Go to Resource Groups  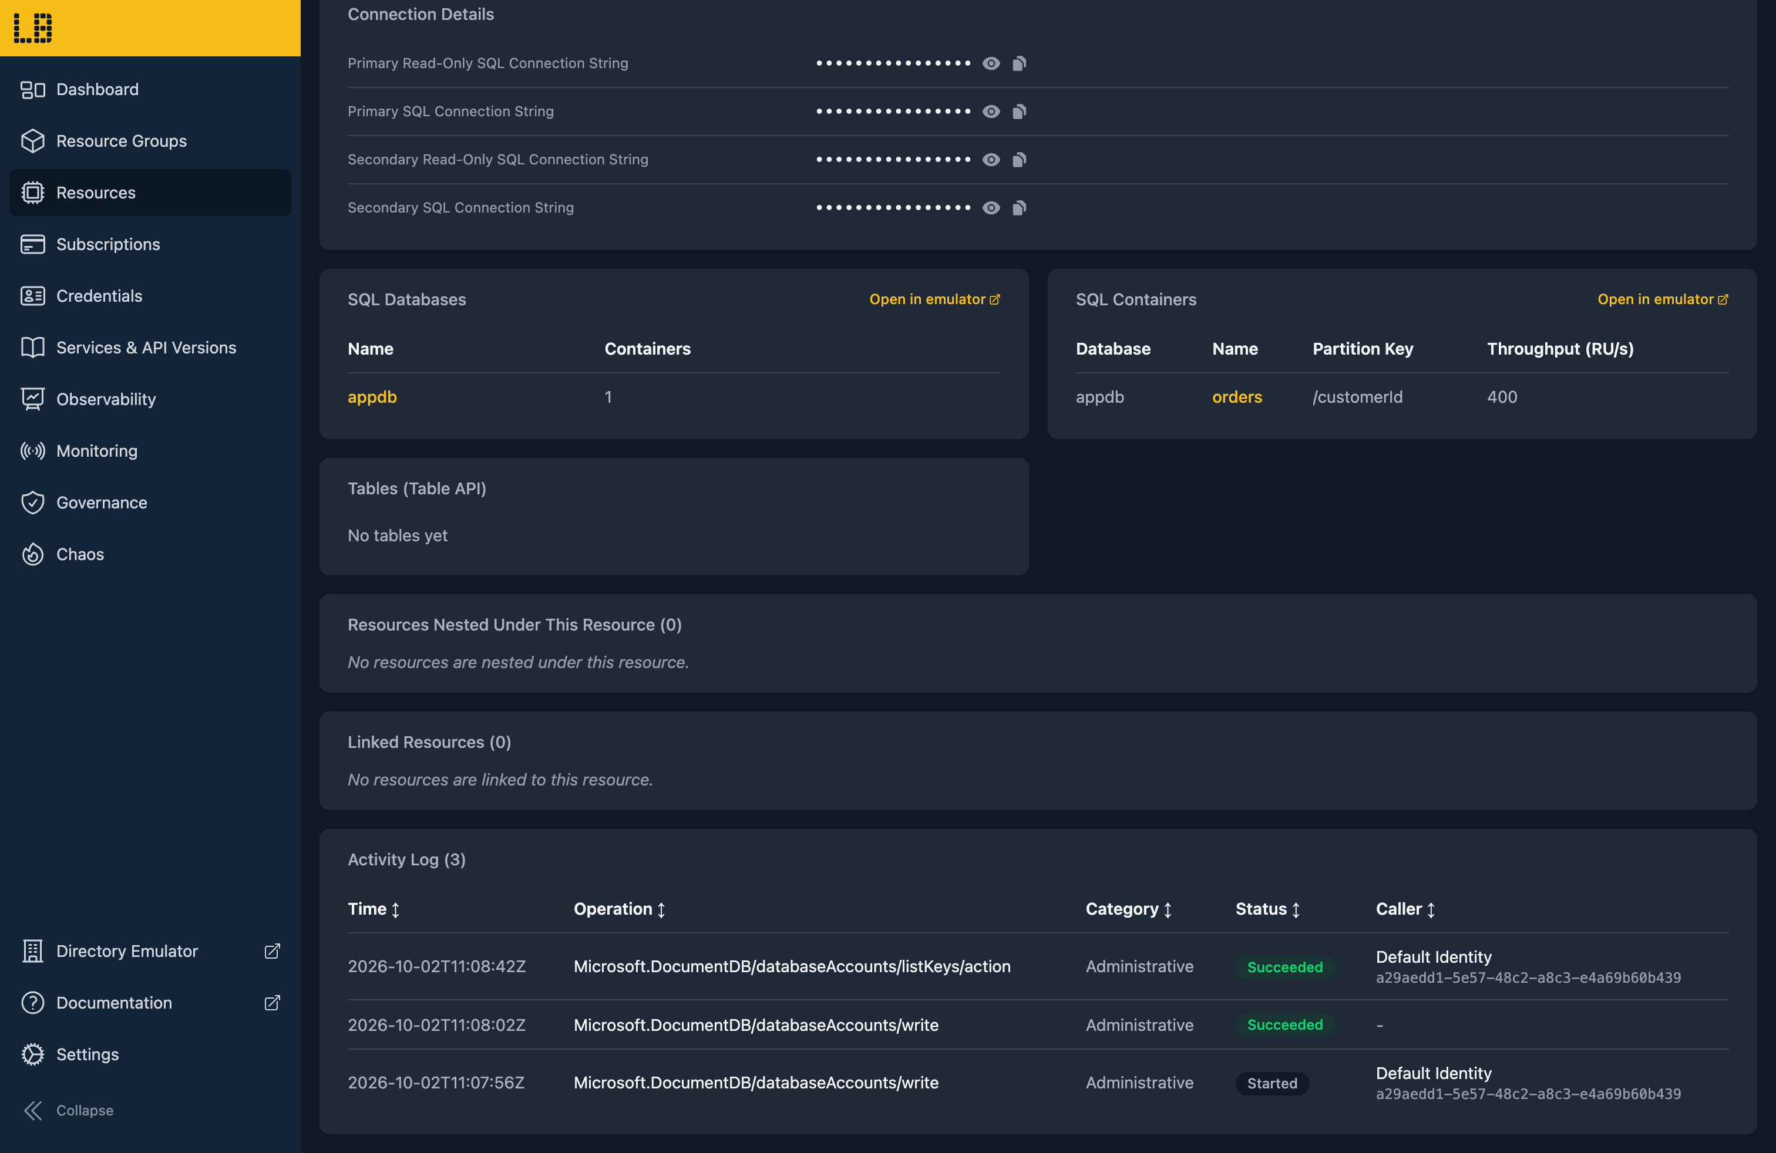point(150,141)
